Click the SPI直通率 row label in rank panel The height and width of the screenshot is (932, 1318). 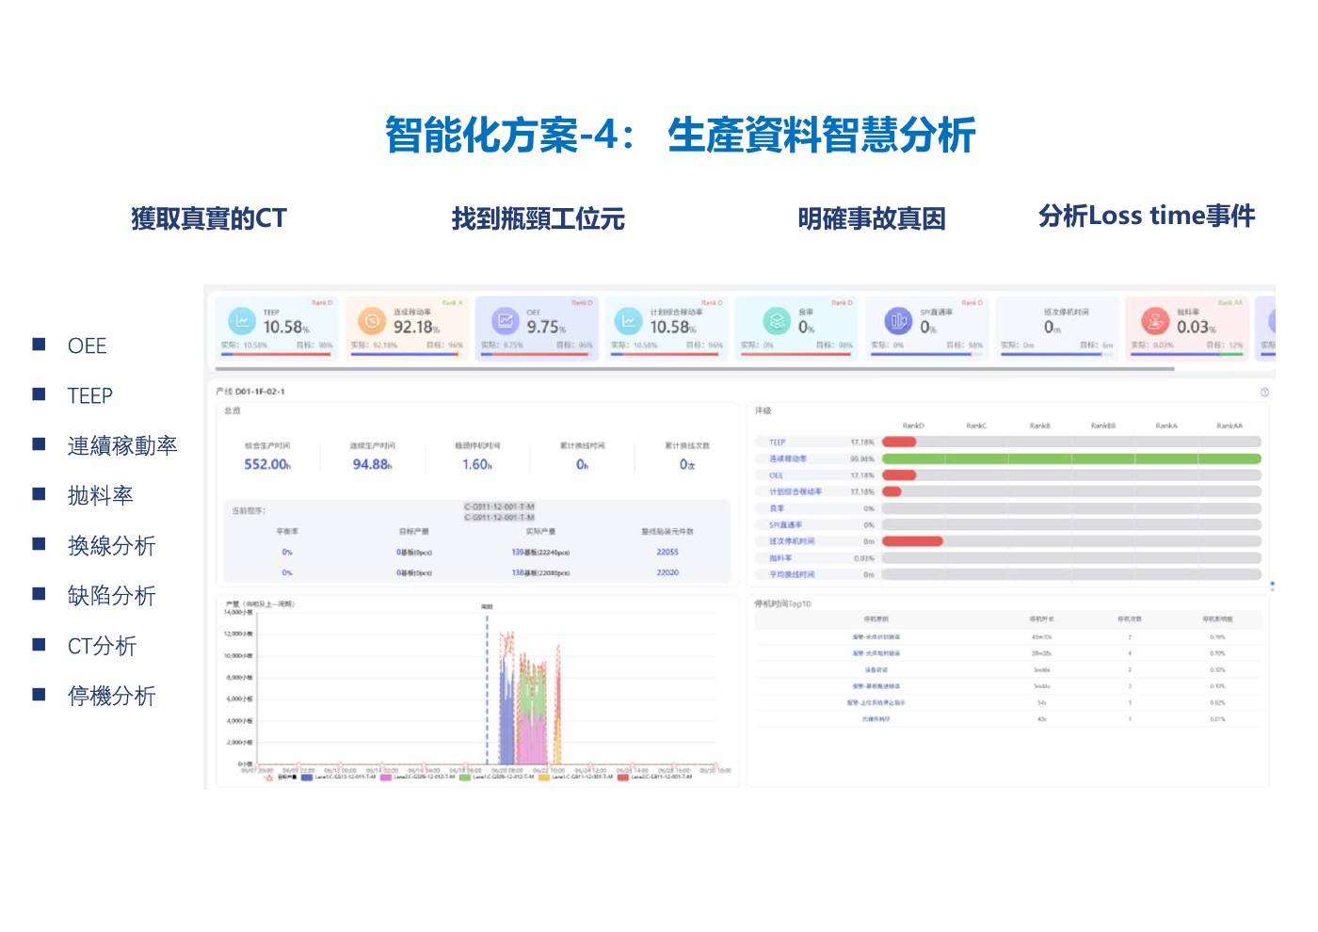(785, 524)
